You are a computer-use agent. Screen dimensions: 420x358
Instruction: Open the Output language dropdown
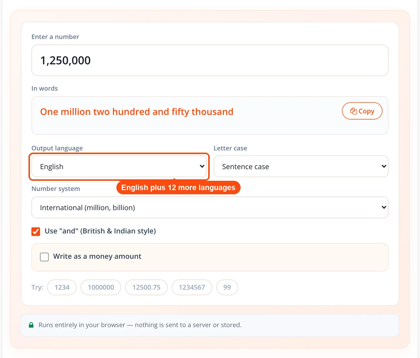pos(119,166)
